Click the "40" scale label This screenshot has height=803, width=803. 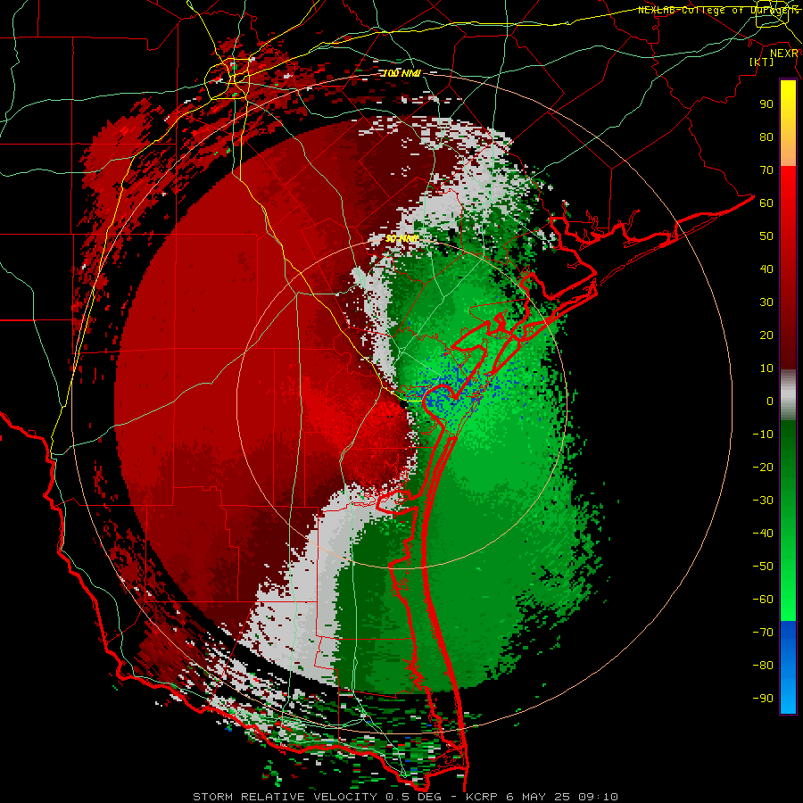pyautogui.click(x=766, y=269)
